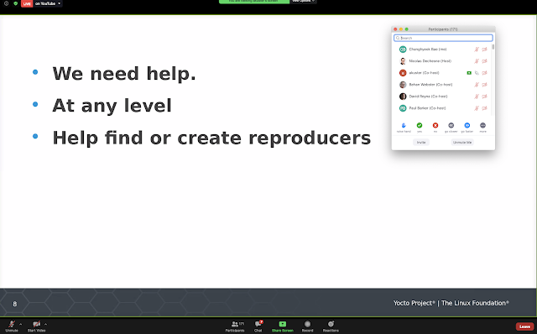This screenshot has height=334, width=537.
Task: Click Behan Webster's profile photo avatar
Action: 403,85
